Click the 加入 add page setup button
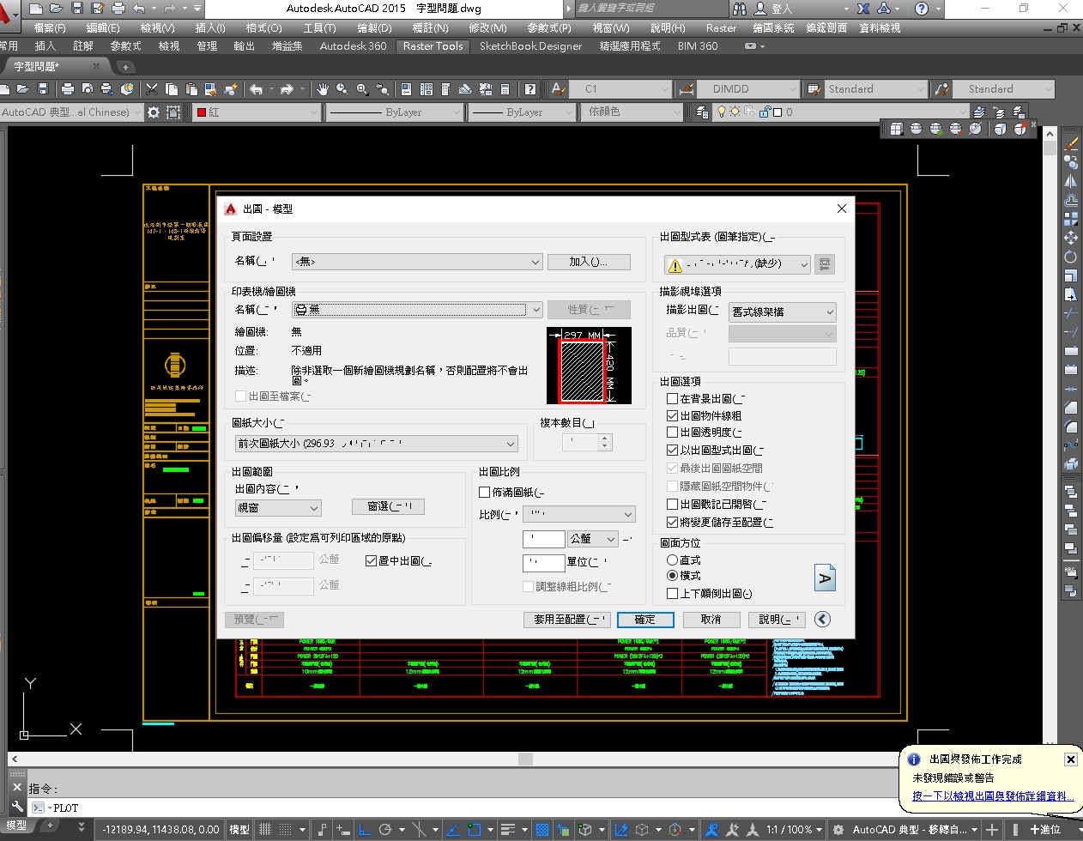 click(x=589, y=262)
